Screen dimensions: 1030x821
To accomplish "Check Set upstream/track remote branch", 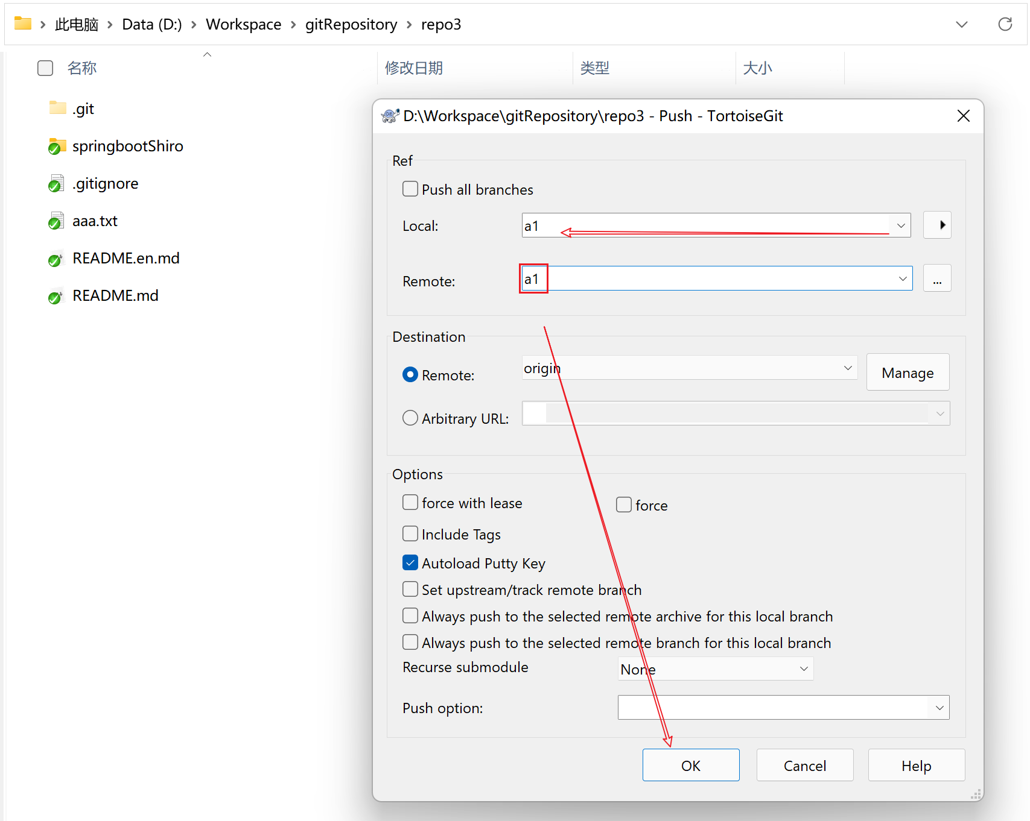I will 410,590.
